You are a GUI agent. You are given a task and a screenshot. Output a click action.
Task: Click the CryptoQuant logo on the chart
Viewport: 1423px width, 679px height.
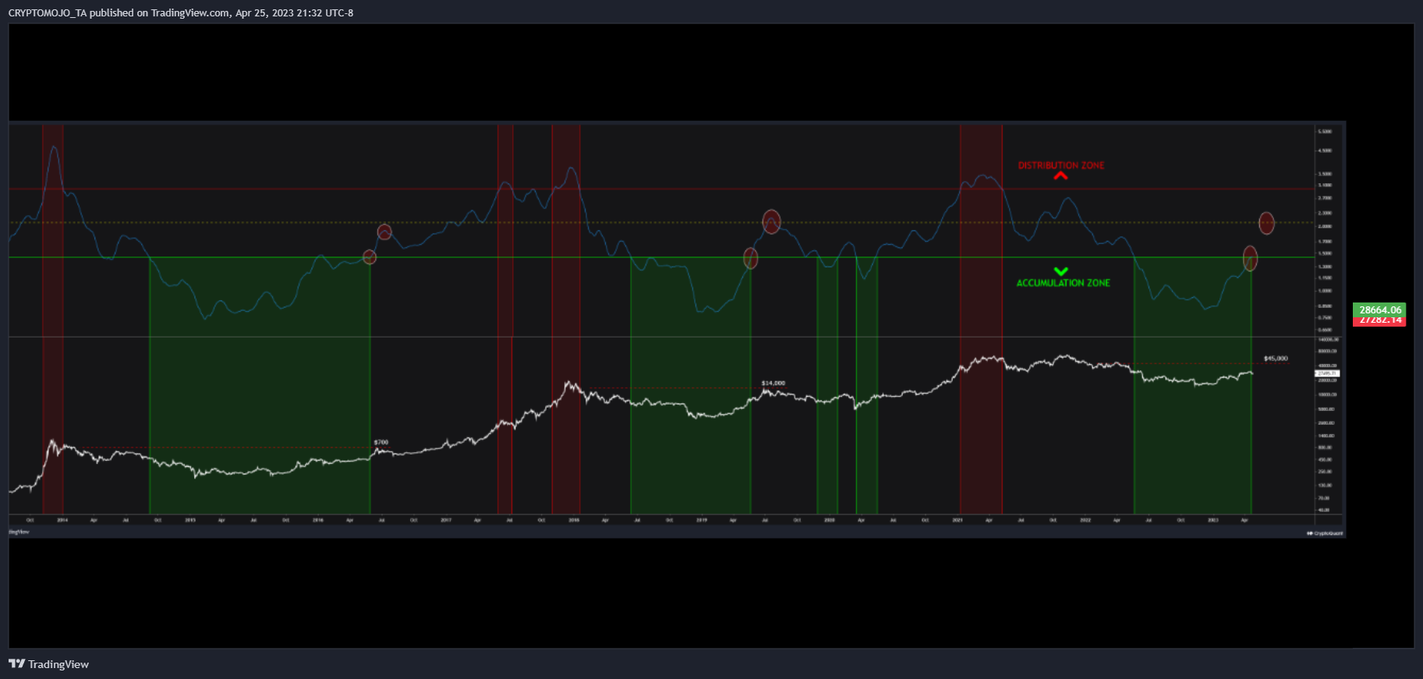1325,533
